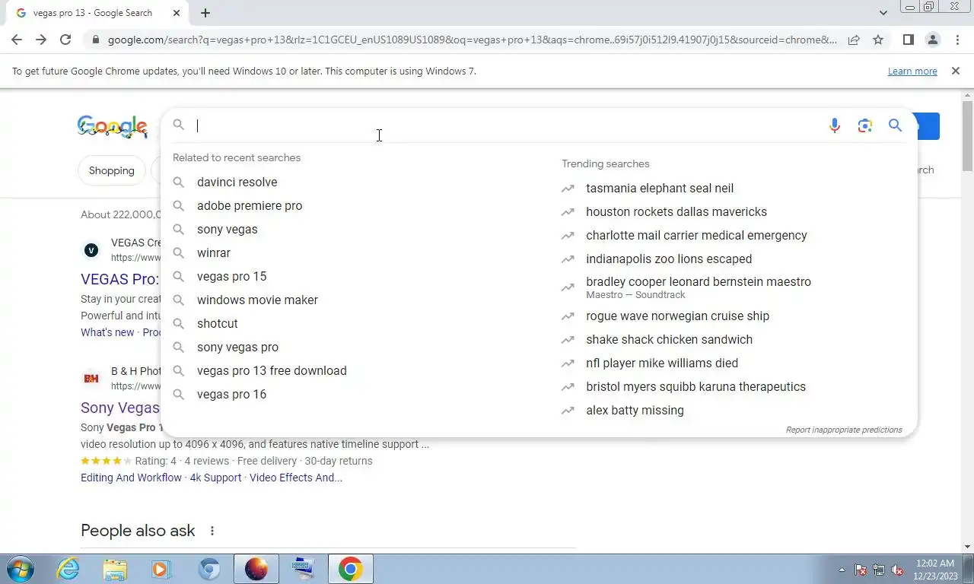Open a new tab with the plus button

point(205,13)
